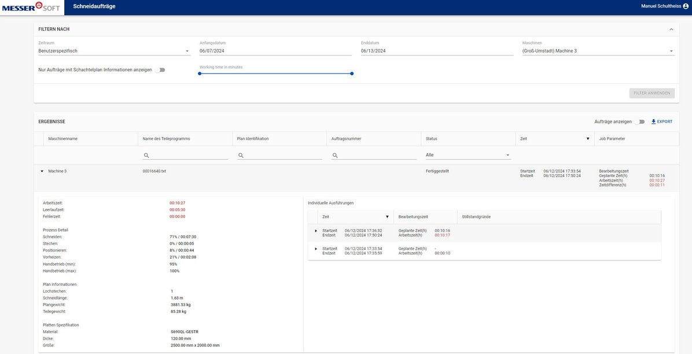This screenshot has width=692, height=354.
Task: Click the Export button
Action: pos(664,121)
